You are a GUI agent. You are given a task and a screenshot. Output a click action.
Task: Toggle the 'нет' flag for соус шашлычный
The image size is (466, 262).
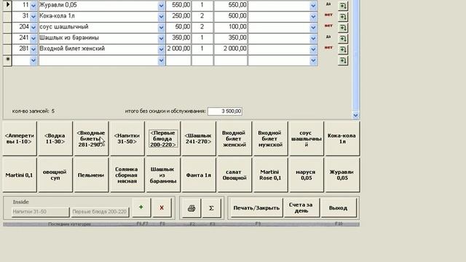coord(328,25)
